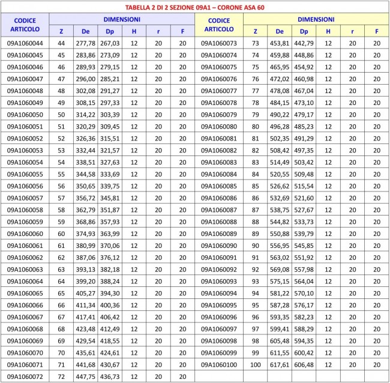This screenshot has width=390, height=383.
Task: Select De value 617,61
Action: coord(280,364)
